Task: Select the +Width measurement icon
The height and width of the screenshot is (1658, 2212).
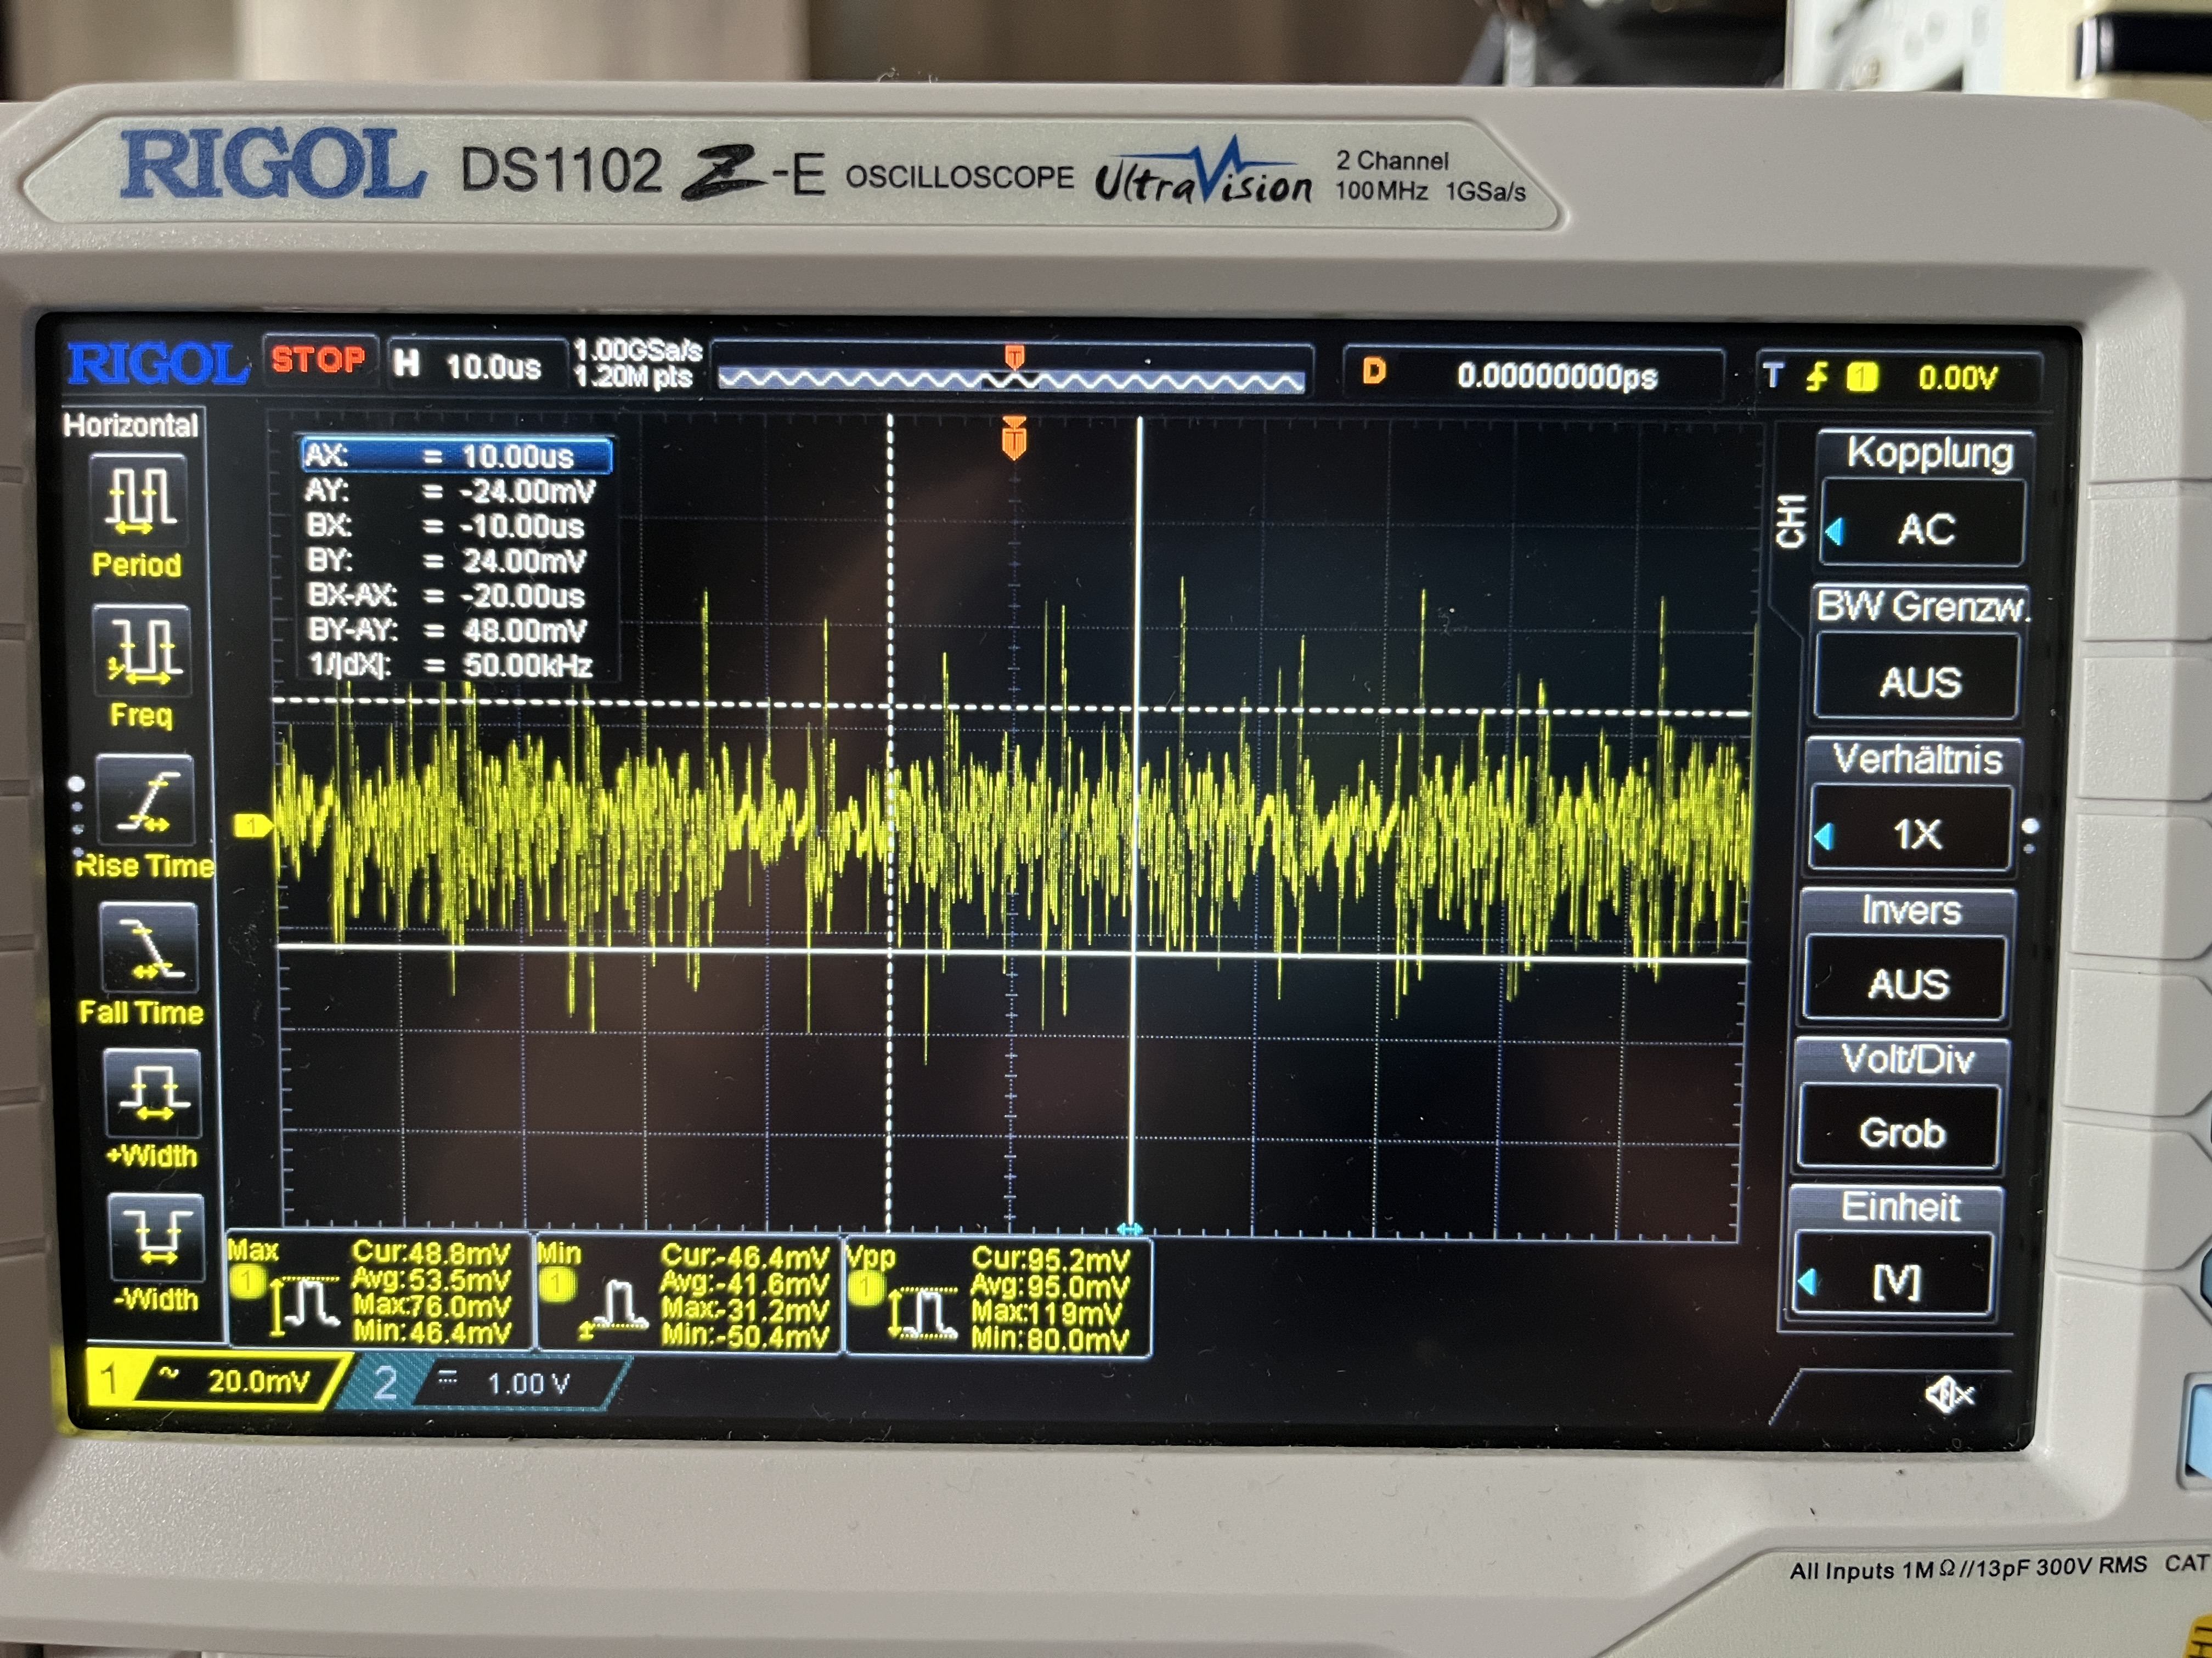Action: [x=153, y=1093]
